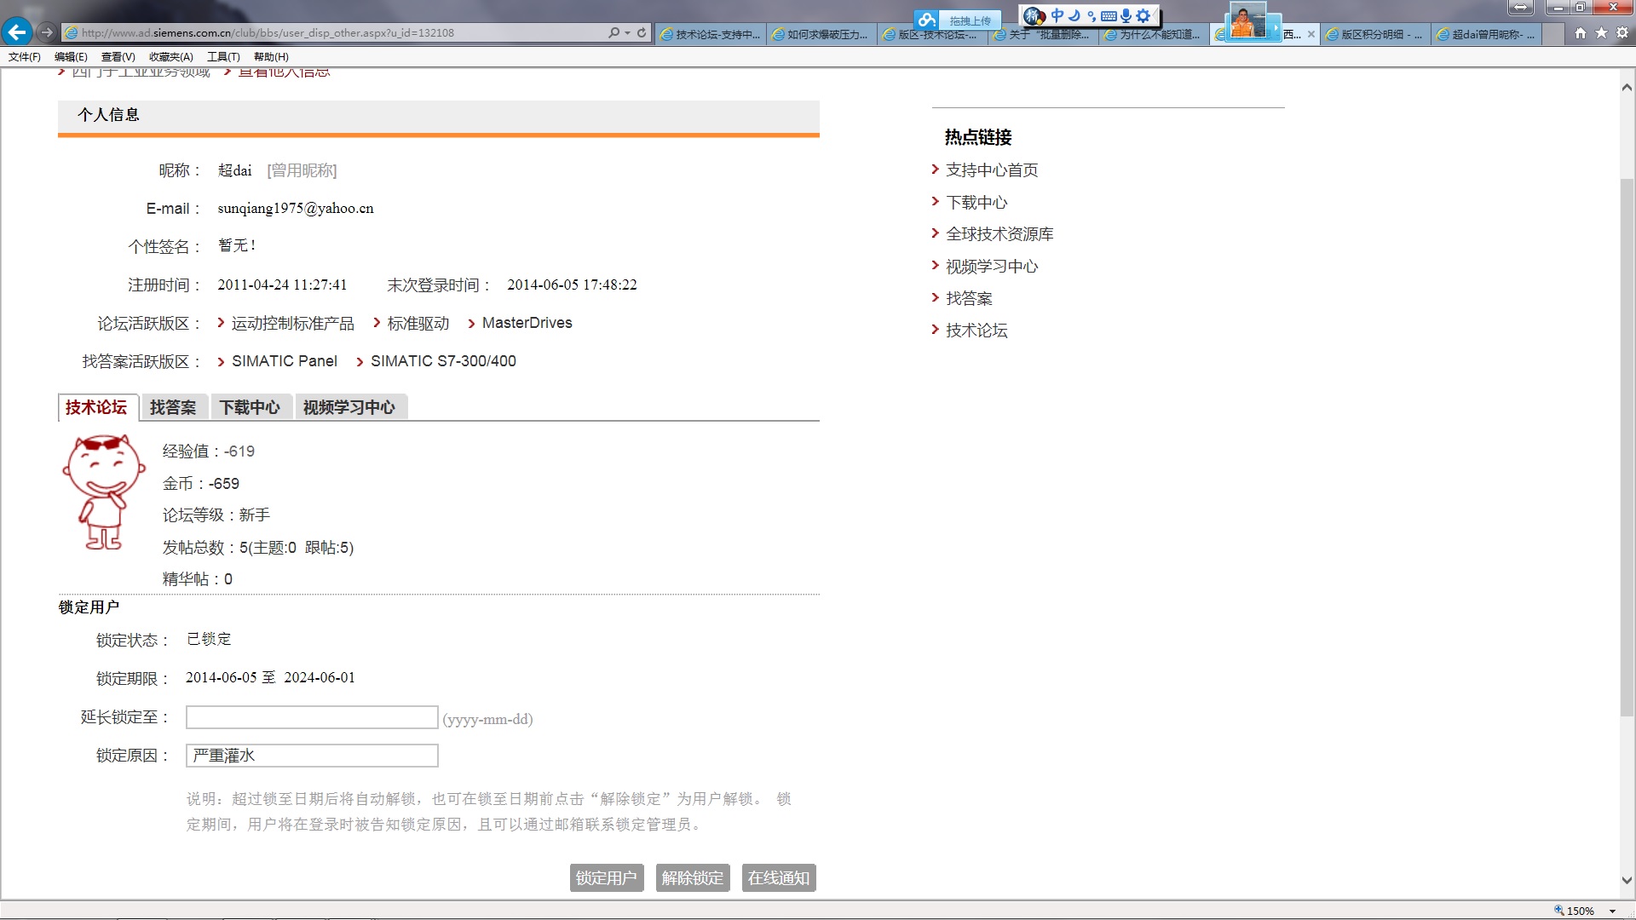Click the search magnifier in address bar
1636x920 pixels.
click(613, 32)
